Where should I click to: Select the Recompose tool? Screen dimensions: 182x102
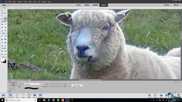click(x=5, y=51)
